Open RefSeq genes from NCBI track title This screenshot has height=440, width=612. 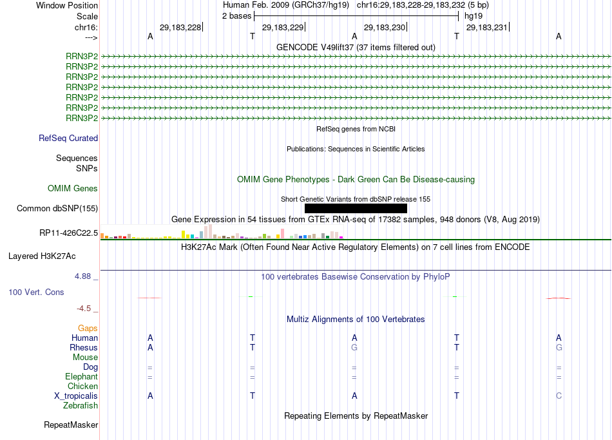[x=356, y=129]
